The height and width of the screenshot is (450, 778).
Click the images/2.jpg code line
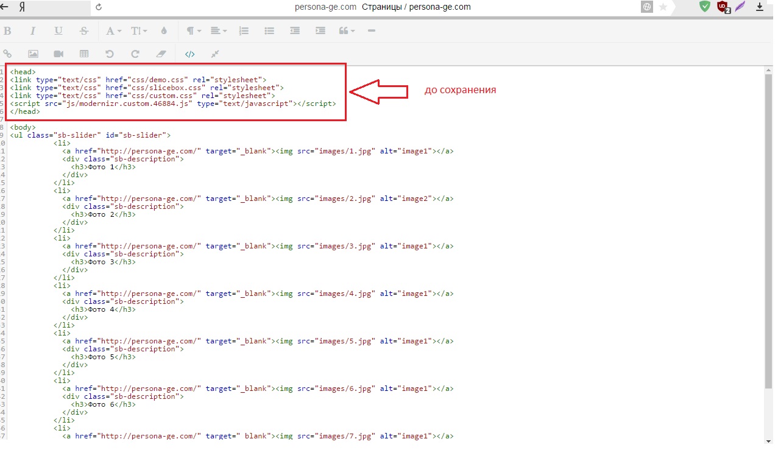tap(258, 199)
